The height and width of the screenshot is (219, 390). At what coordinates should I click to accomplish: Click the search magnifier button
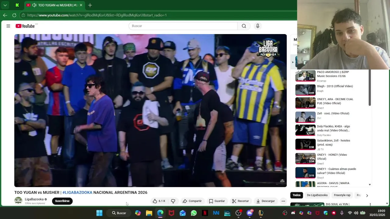(244, 26)
